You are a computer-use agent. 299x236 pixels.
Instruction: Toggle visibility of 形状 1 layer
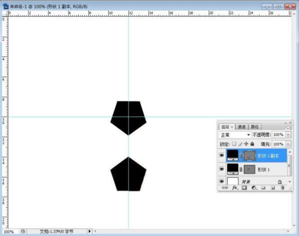point(222,169)
